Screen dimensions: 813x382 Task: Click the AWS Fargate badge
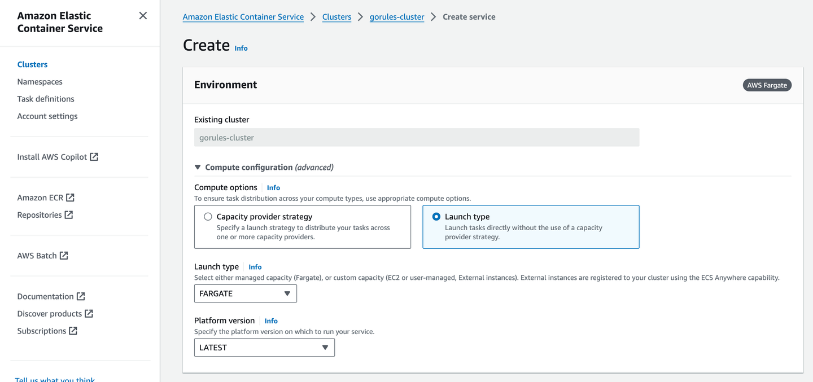(767, 85)
